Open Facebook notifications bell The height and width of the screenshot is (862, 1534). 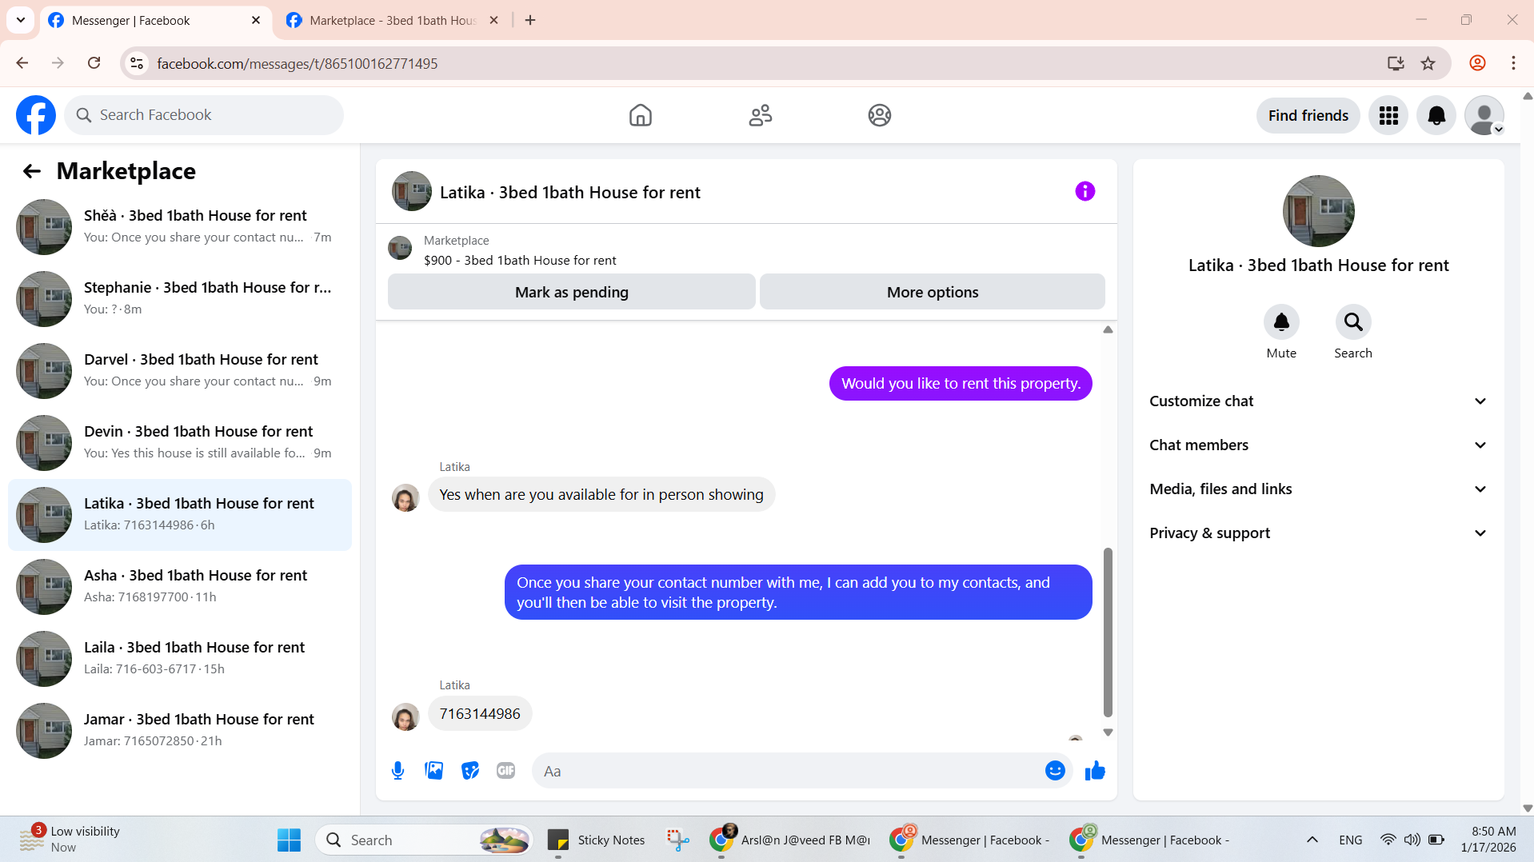click(x=1436, y=115)
